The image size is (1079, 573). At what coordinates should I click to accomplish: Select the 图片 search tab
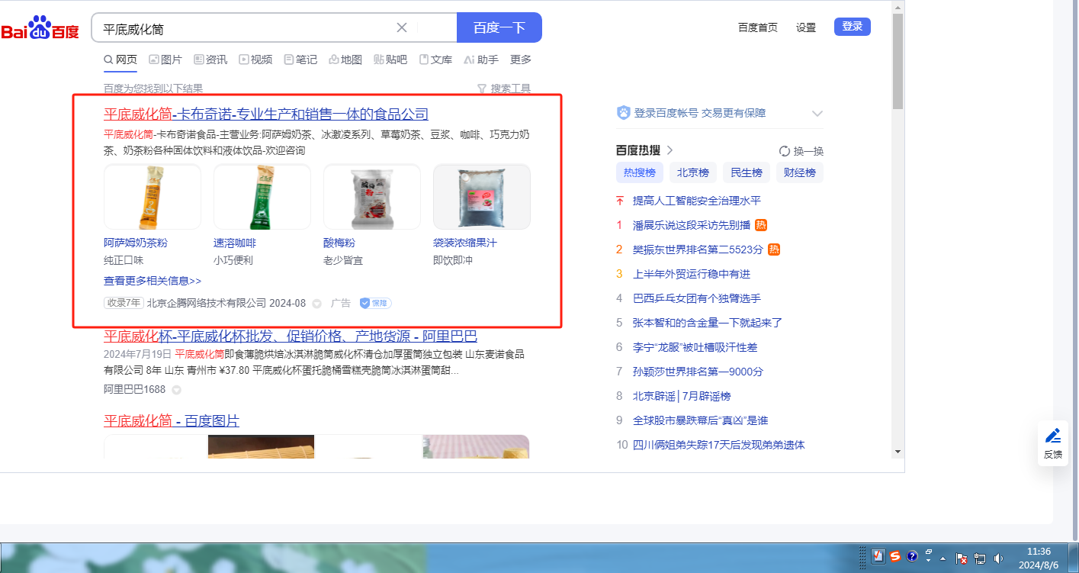pyautogui.click(x=165, y=60)
